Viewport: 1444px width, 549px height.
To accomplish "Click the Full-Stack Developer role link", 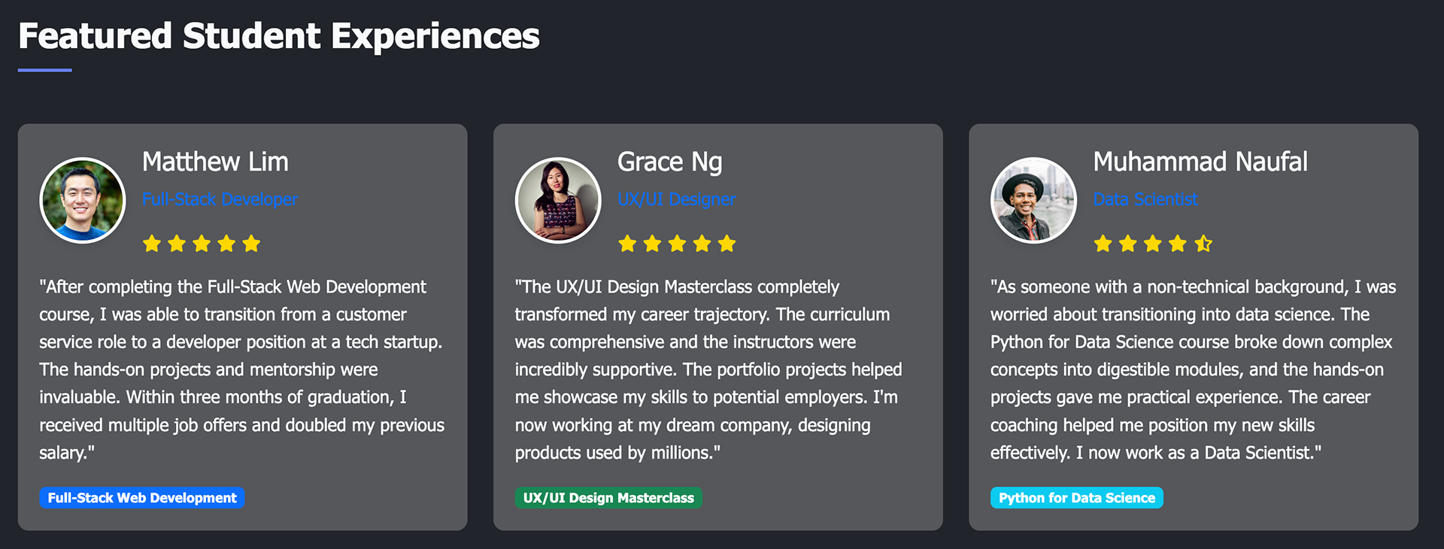I will click(220, 199).
